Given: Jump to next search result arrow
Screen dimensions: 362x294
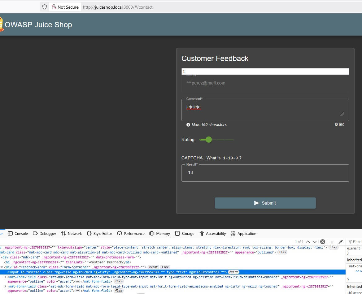Looking at the screenshot, I should click(x=314, y=242).
